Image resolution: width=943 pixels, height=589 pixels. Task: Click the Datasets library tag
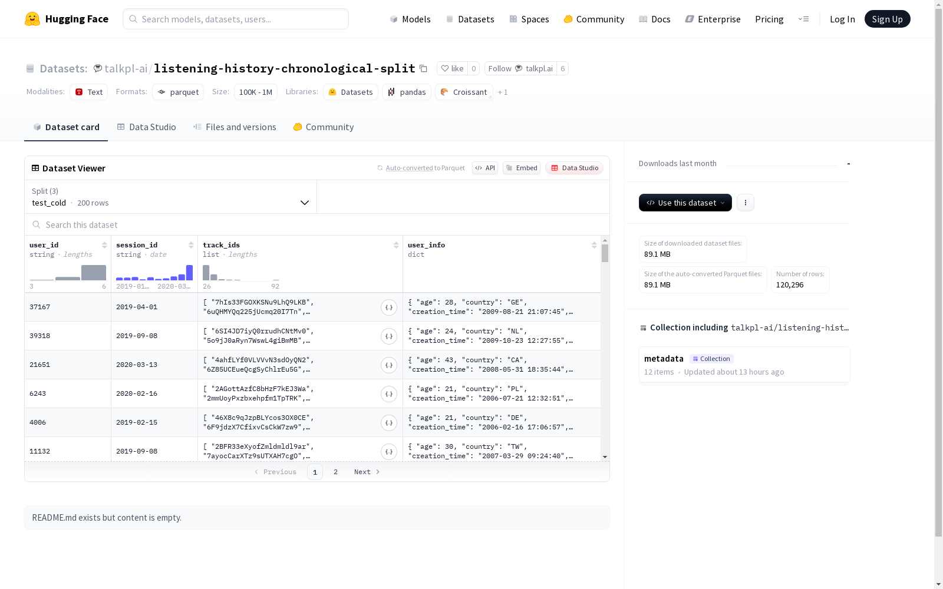tap(351, 92)
